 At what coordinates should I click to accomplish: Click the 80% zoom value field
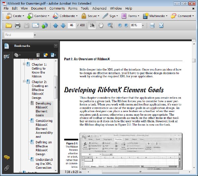tap(136, 25)
